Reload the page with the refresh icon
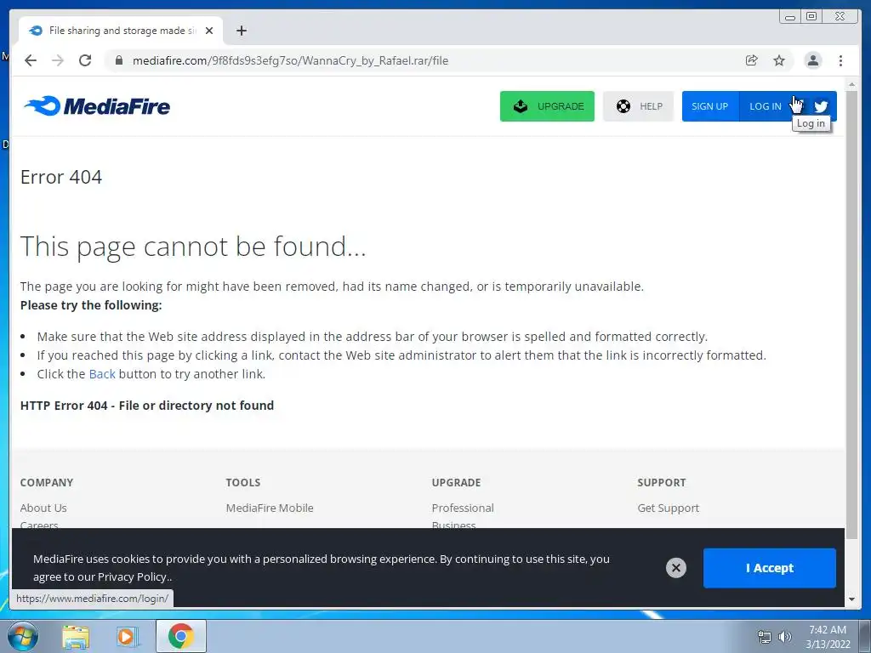The width and height of the screenshot is (871, 653). pos(85,60)
